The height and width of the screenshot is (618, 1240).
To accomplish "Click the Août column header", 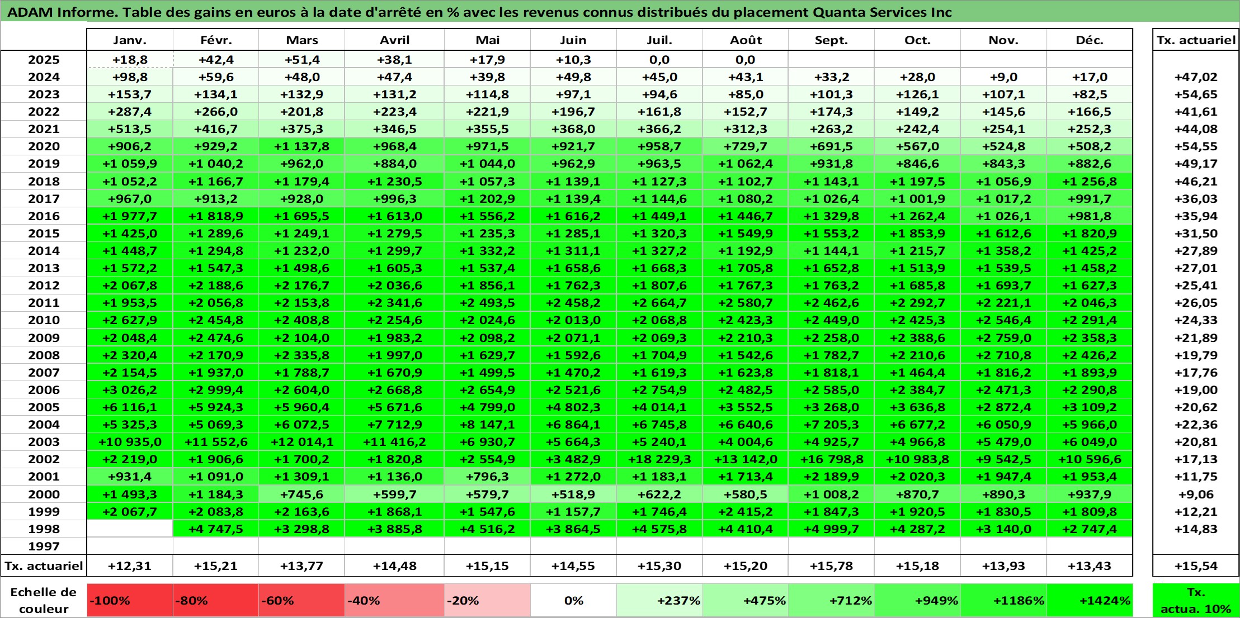I will (746, 40).
